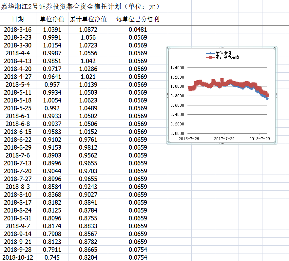This screenshot has width=289, height=261.
Task: Click the 0.8000 label on the chart's vertical axis
Action: [177, 96]
